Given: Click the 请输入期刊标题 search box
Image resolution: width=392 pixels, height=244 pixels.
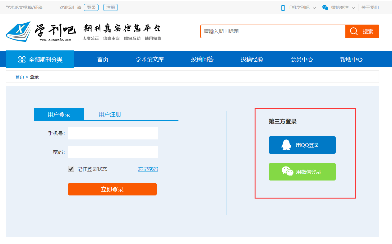Looking at the screenshot, I should (273, 31).
